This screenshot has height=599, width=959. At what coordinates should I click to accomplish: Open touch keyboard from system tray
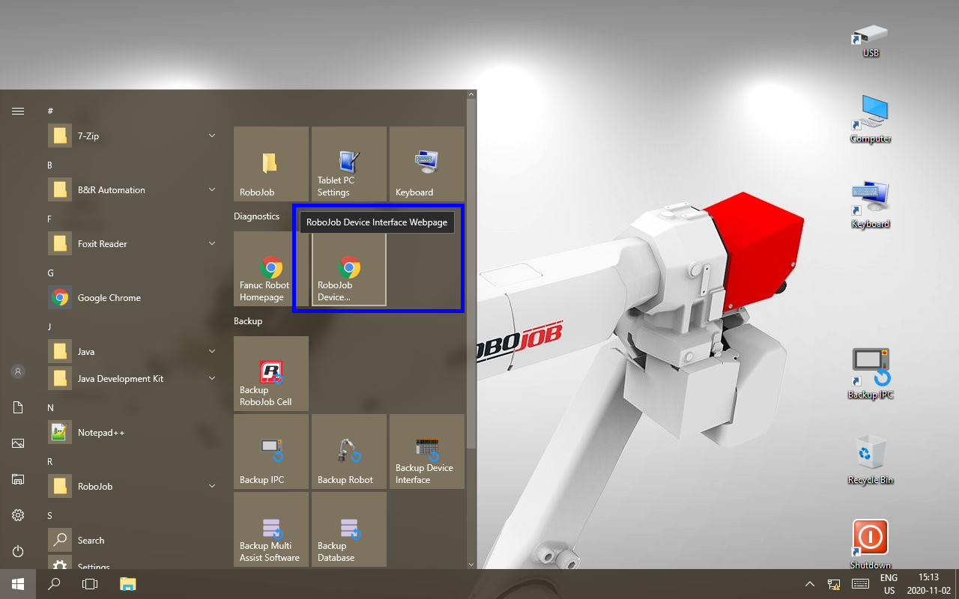click(860, 584)
